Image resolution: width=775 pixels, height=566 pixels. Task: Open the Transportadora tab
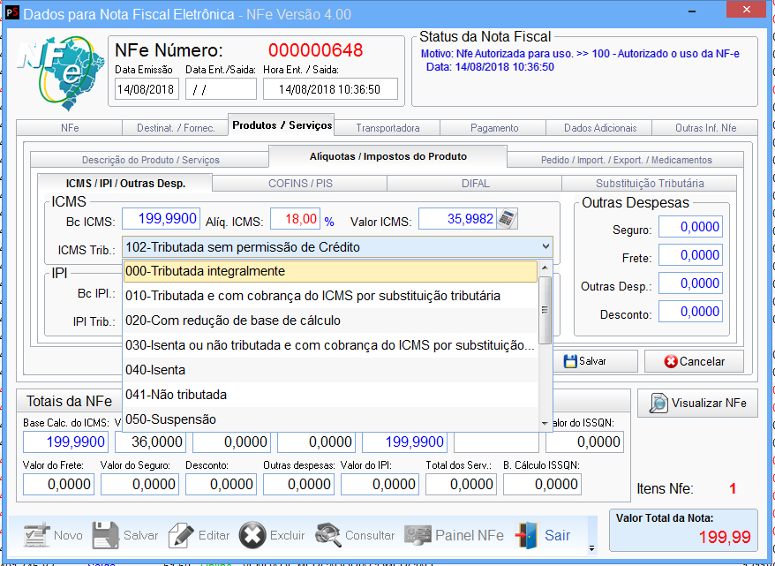tap(387, 127)
